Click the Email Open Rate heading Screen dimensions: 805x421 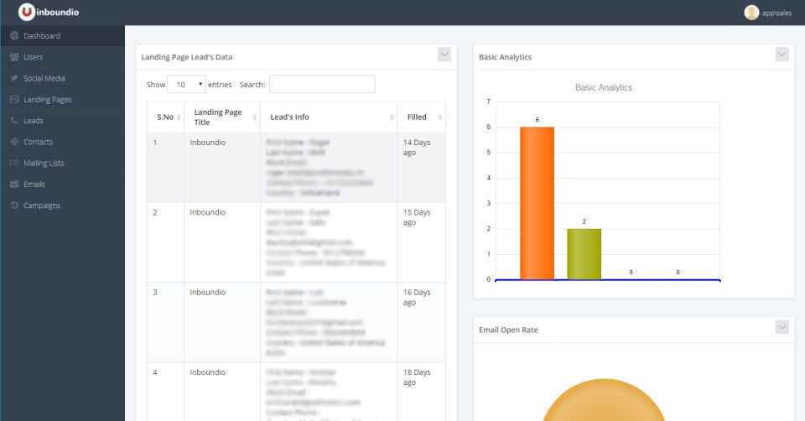(508, 330)
